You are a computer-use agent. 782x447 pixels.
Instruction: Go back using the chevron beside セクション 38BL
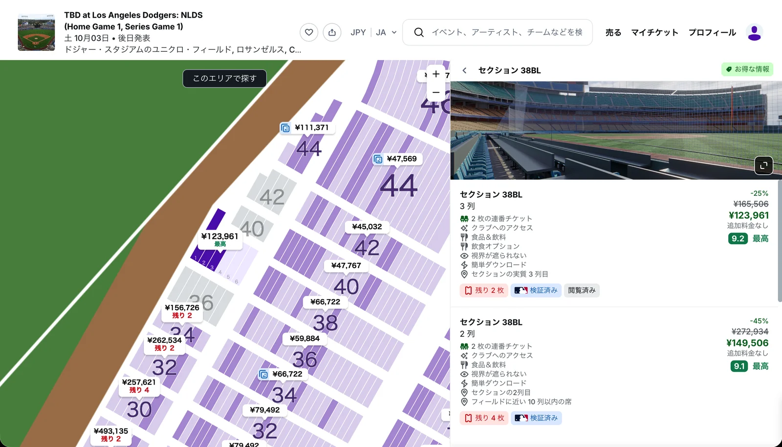(464, 70)
